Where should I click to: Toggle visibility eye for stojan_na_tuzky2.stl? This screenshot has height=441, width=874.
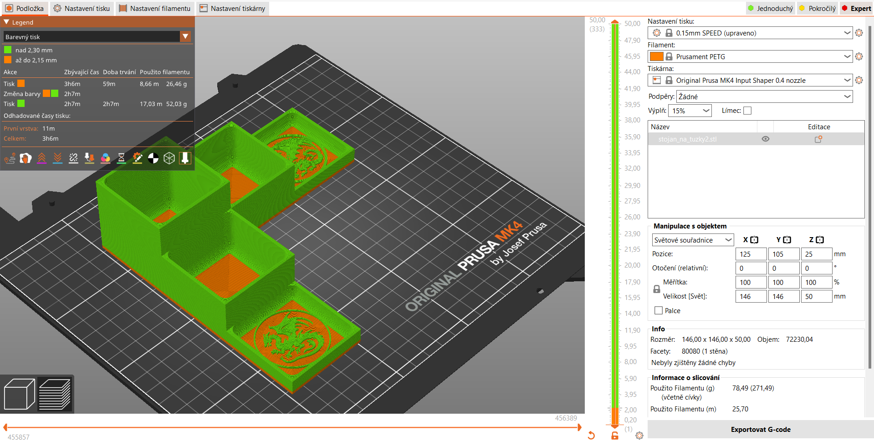point(766,139)
